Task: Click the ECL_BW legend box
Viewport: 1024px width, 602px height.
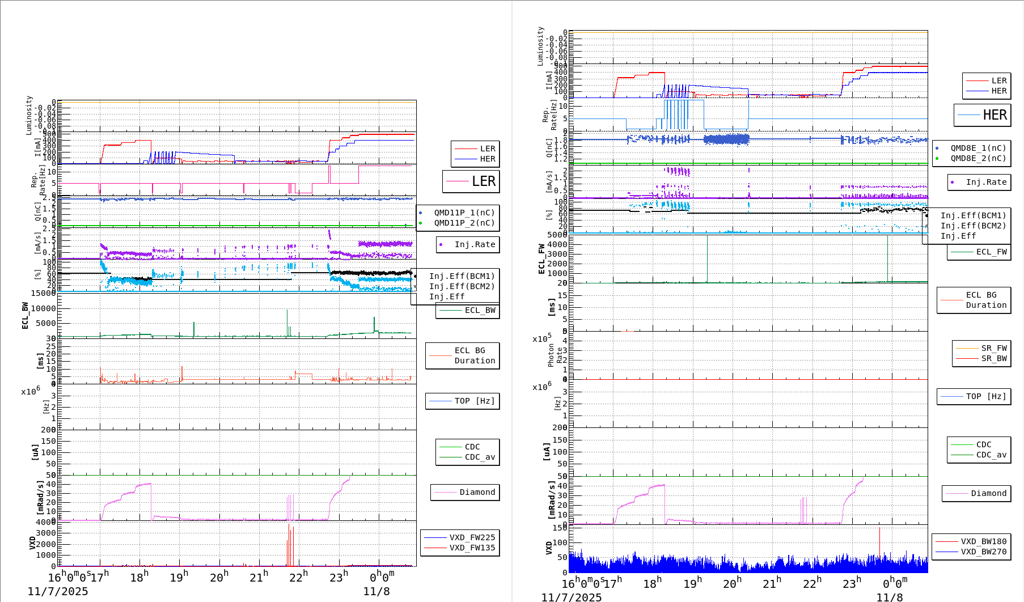Action: [468, 310]
